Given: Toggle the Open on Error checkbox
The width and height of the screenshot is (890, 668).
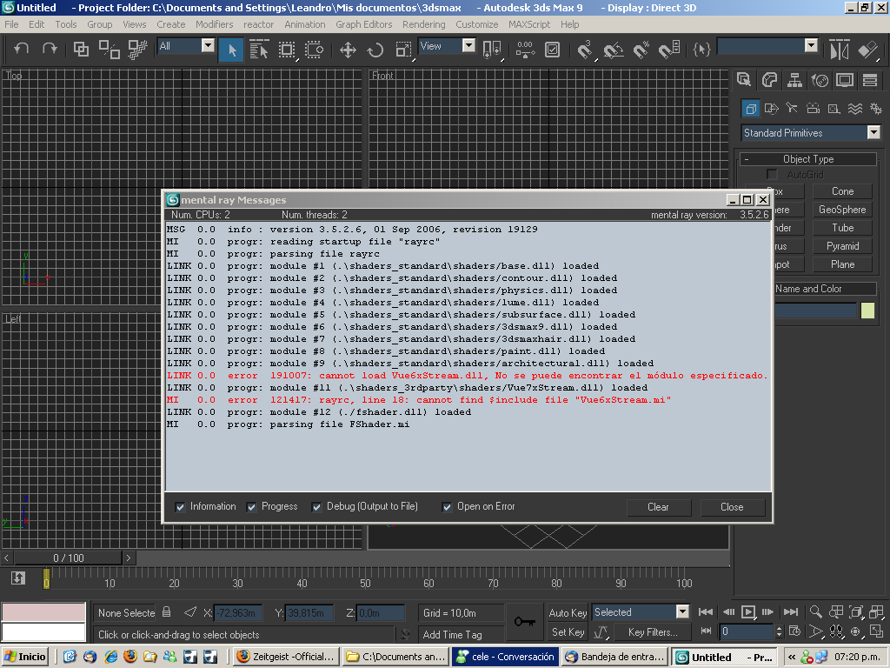Looking at the screenshot, I should click(x=448, y=507).
